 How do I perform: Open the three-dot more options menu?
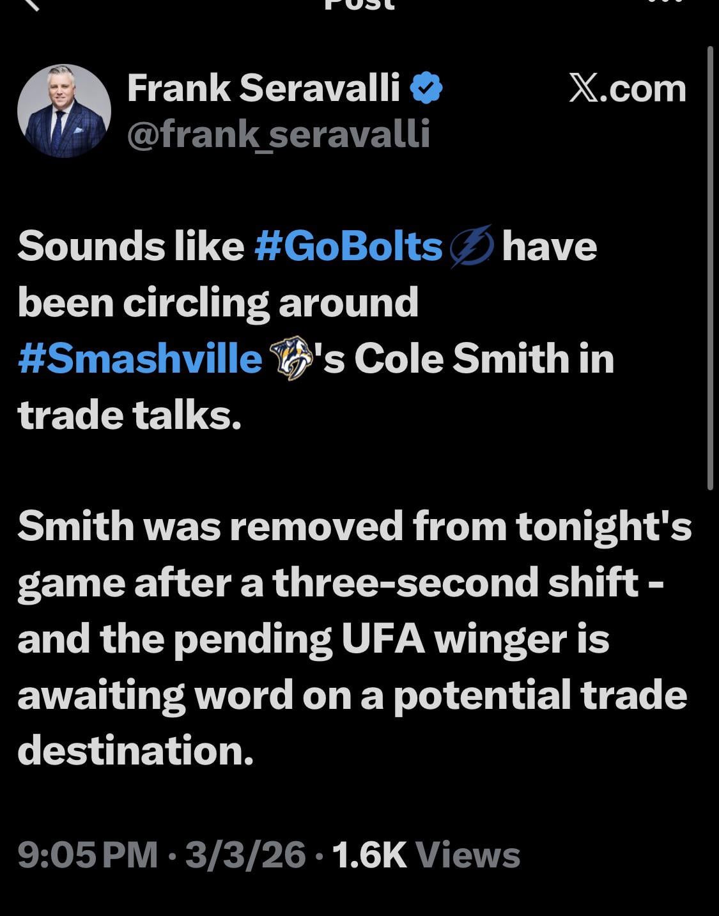pos(667,3)
